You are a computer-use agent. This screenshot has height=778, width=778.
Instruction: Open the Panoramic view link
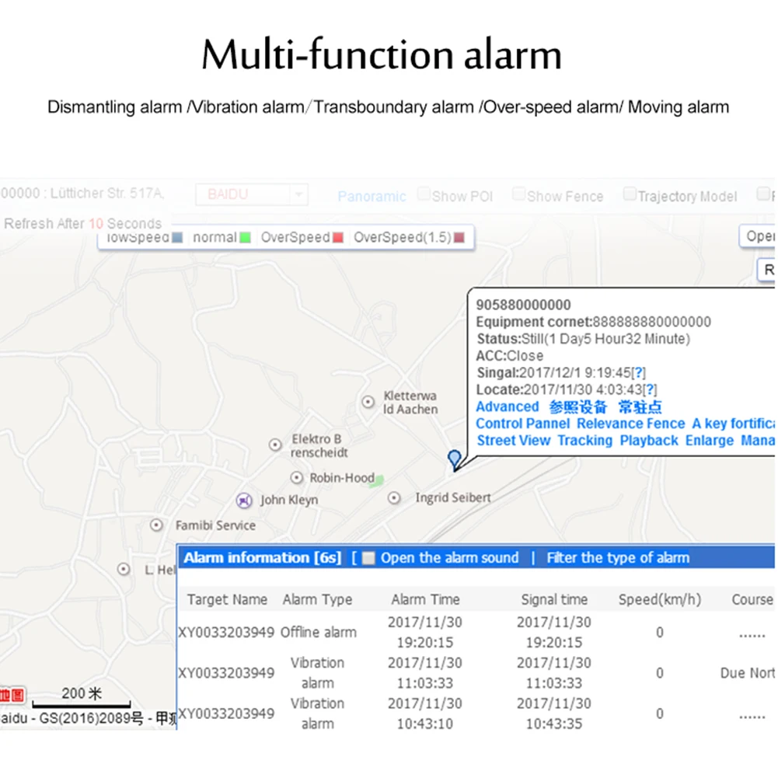(372, 197)
